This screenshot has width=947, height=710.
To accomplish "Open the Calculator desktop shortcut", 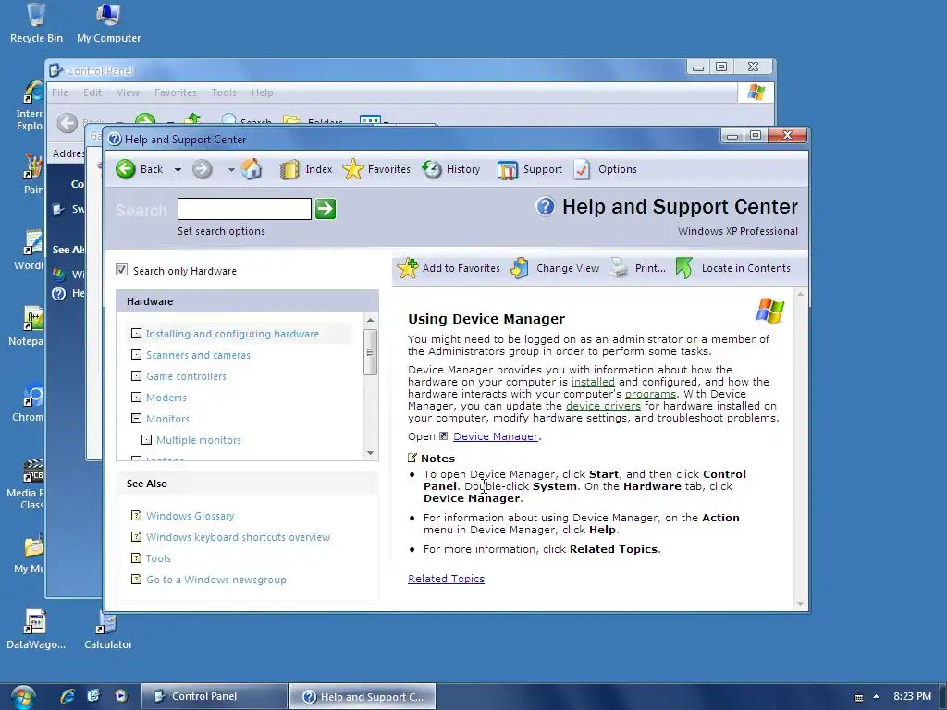I will (108, 630).
